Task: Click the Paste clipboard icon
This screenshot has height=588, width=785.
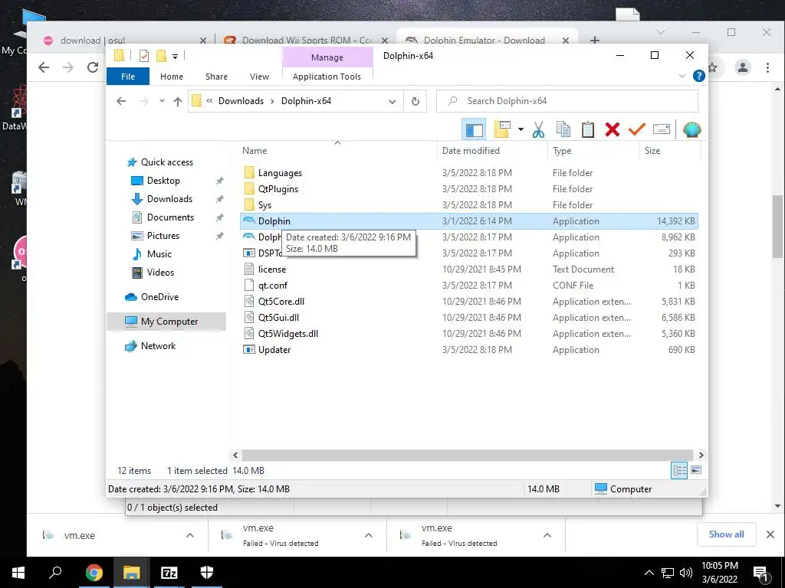Action: pyautogui.click(x=588, y=129)
